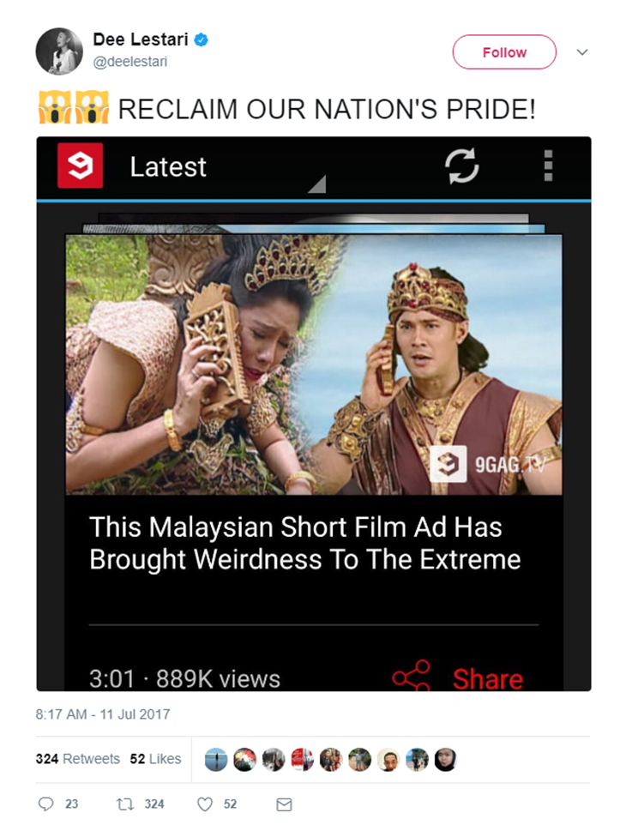626x837 pixels.
Task: Click the last liker avatar wearing hijab
Action: [446, 760]
